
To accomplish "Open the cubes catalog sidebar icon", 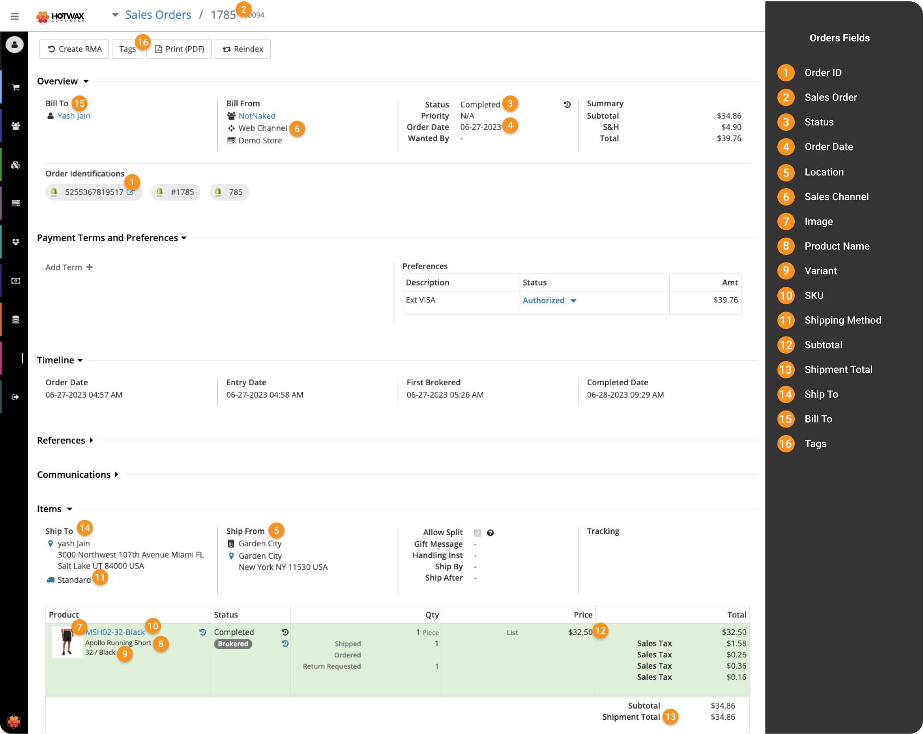I will (16, 165).
